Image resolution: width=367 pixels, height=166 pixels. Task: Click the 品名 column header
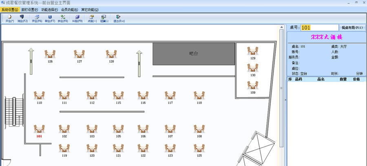click(321, 79)
